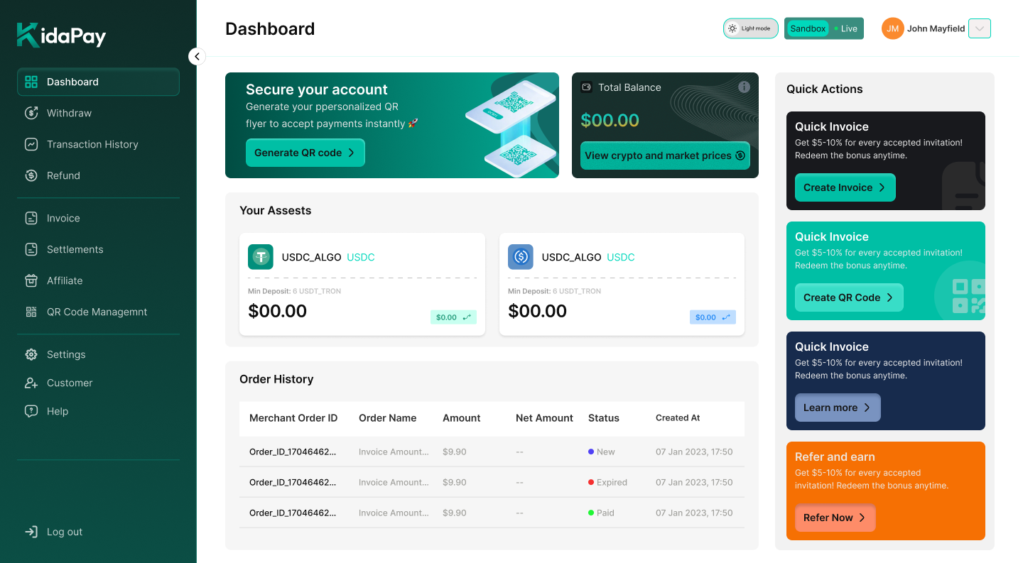Viewport: 1023px width, 563px height.
Task: Click the Help icon in the sidebar
Action: (31, 411)
